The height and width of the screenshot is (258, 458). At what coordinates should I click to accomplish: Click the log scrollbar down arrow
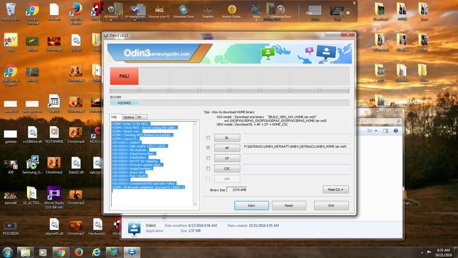(x=195, y=205)
